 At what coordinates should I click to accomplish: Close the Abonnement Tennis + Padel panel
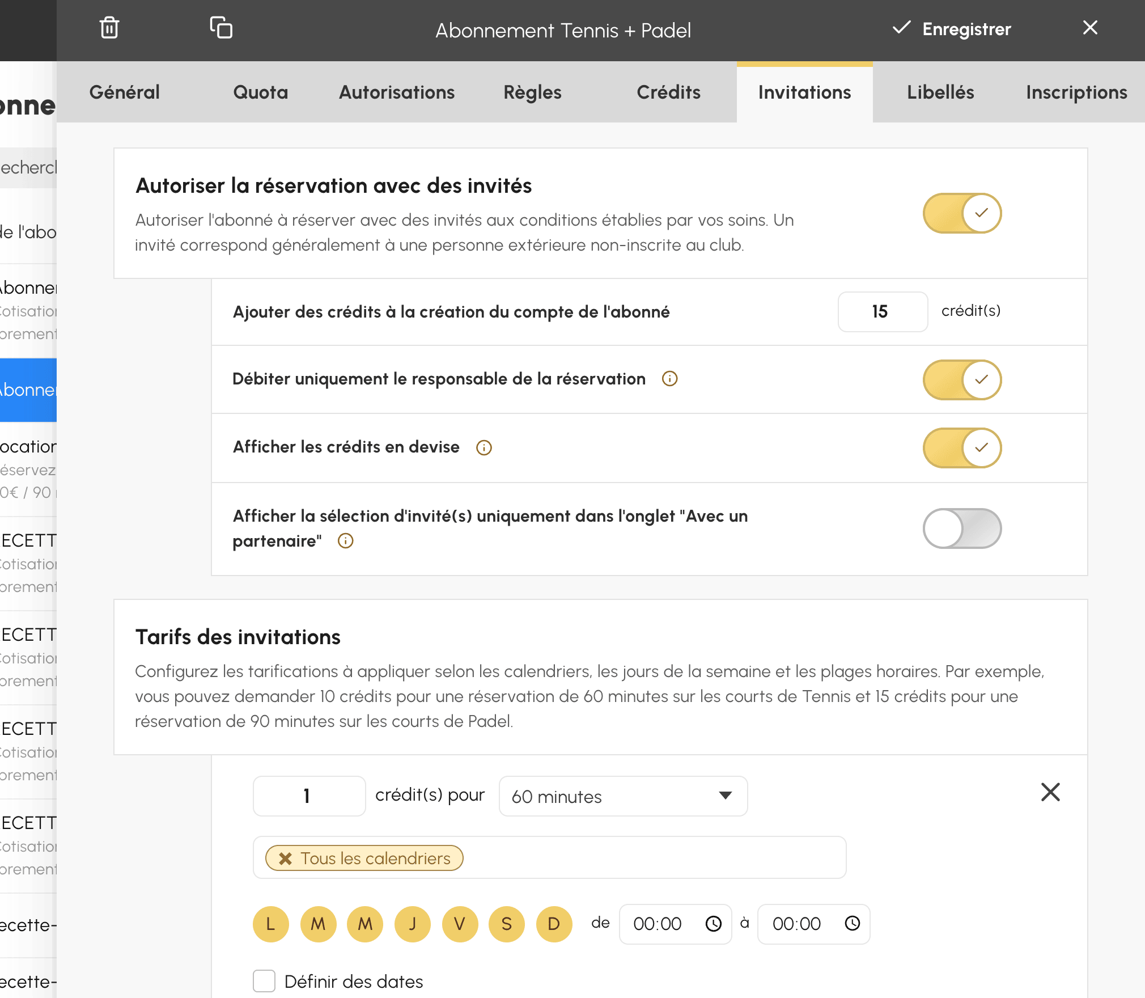point(1090,28)
